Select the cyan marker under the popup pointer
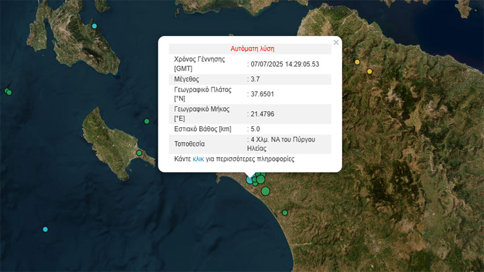The height and width of the screenshot is (272, 484). point(249,180)
